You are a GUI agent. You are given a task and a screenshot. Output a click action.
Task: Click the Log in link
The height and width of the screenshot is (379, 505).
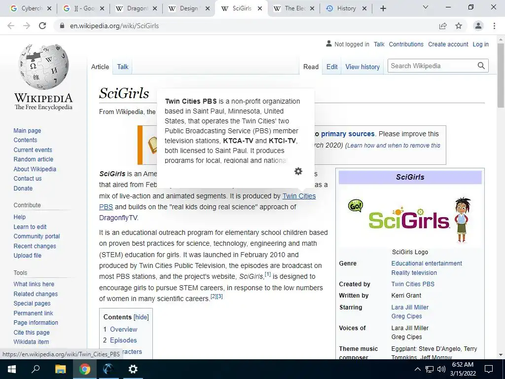(480, 44)
